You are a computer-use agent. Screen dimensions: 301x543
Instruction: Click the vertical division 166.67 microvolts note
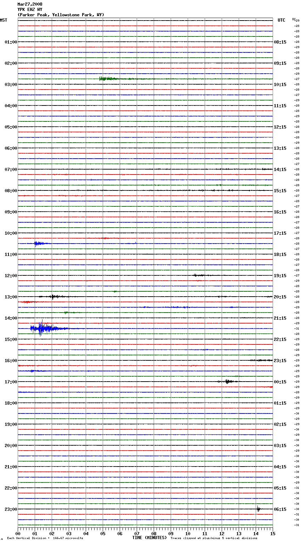(45, 538)
